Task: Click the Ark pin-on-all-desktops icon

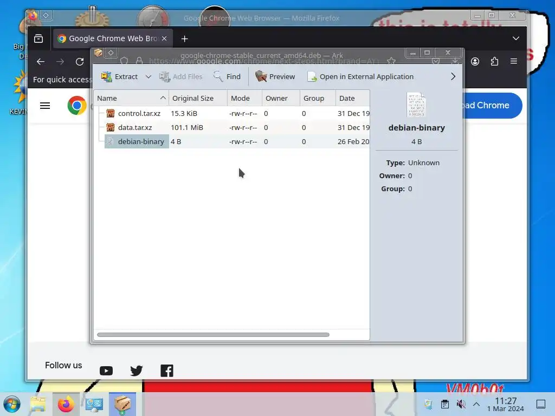Action: [111, 53]
